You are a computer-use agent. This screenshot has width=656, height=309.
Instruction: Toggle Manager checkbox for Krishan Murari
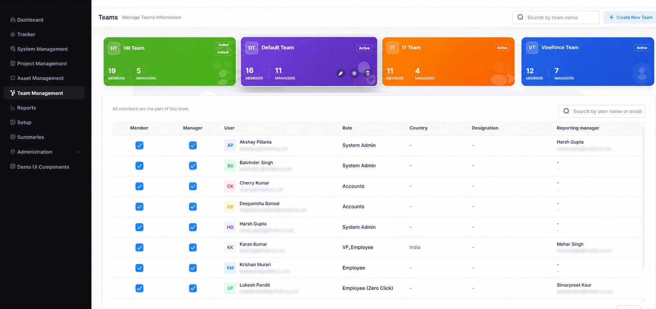point(193,268)
